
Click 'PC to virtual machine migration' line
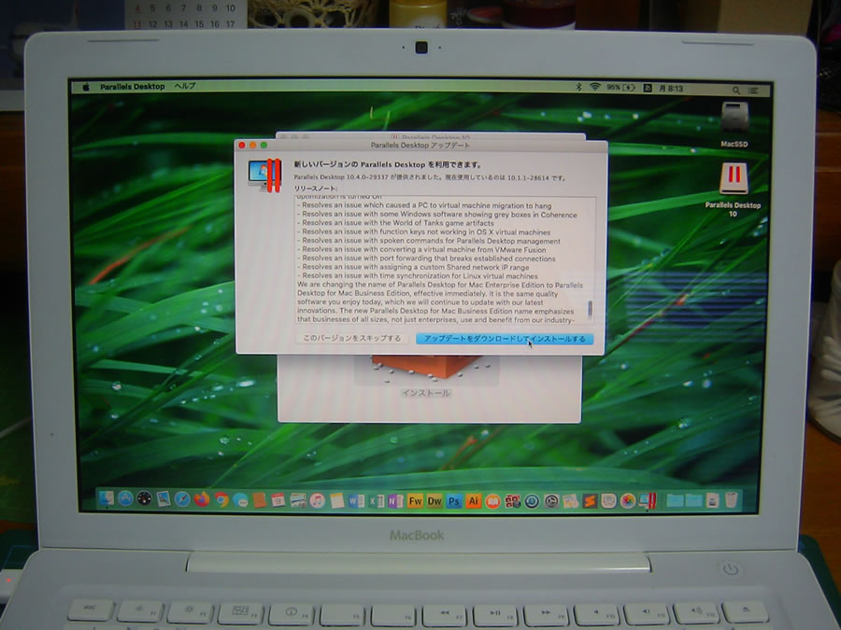tap(424, 205)
